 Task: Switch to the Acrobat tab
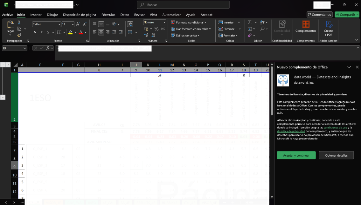206,15
